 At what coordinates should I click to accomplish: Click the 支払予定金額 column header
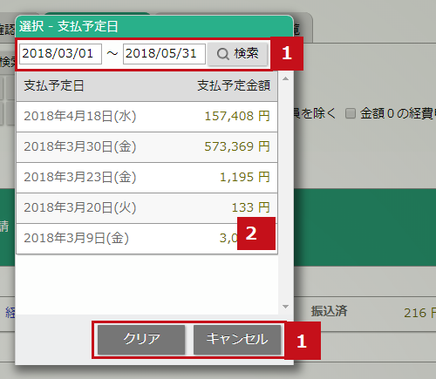tap(234, 85)
